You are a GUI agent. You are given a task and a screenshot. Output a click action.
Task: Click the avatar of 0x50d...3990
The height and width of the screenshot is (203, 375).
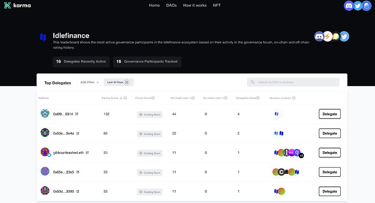45,190
